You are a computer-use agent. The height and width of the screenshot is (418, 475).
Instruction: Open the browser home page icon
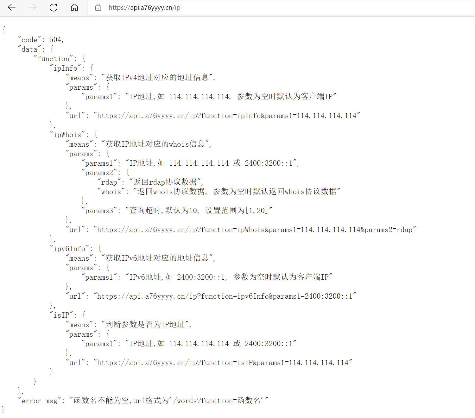click(74, 8)
